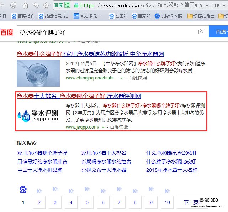Open 净水器什么牌子好 中华净水器网 result title

coord(90,54)
